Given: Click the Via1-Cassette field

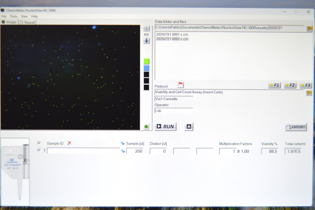Looking at the screenshot, I should pyautogui.click(x=174, y=99).
